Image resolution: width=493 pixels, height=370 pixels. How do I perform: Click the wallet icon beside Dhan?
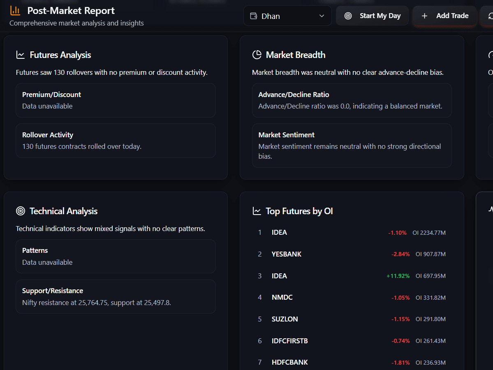pos(253,16)
